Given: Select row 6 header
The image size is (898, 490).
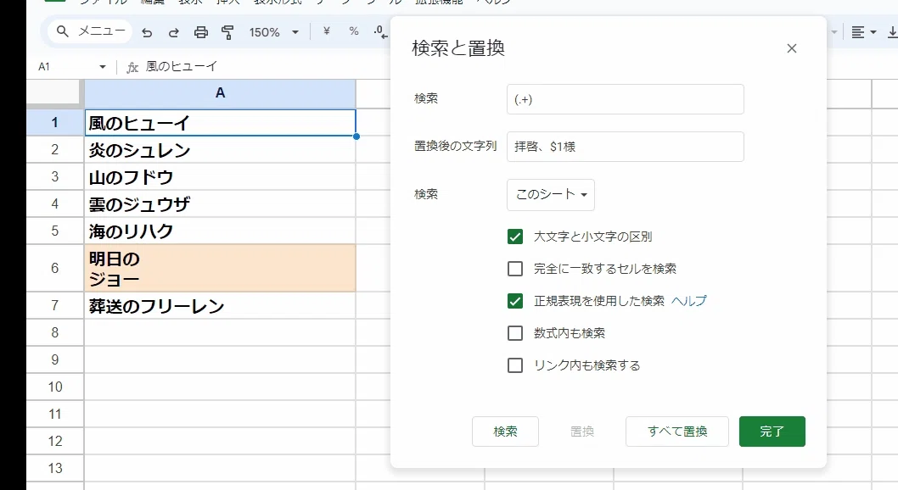Looking at the screenshot, I should (x=55, y=268).
